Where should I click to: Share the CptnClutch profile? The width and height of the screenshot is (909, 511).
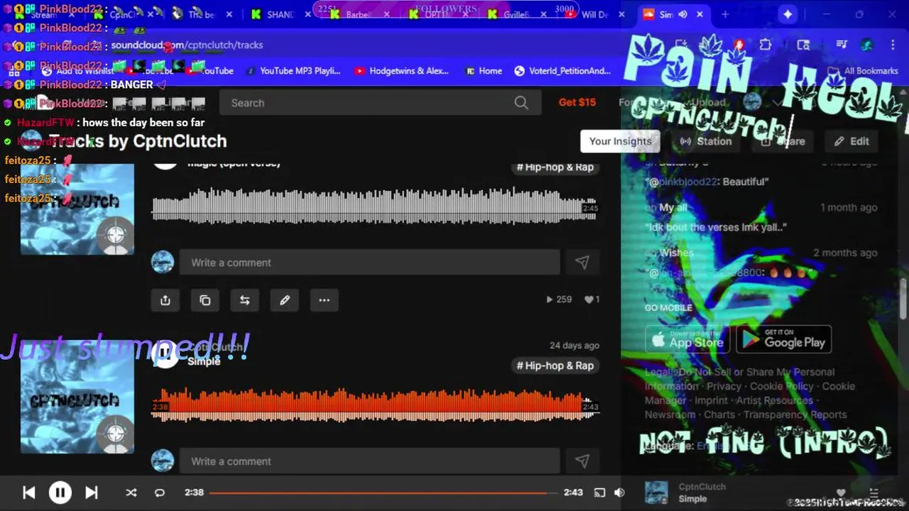click(x=783, y=141)
